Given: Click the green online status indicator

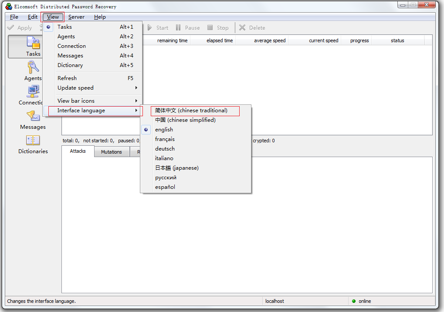Looking at the screenshot, I should (x=354, y=301).
